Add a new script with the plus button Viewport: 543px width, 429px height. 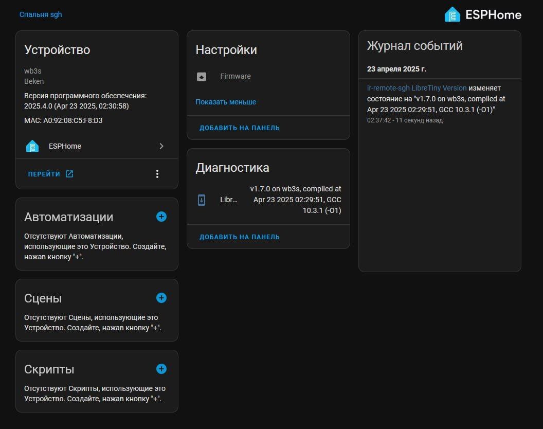coord(161,369)
